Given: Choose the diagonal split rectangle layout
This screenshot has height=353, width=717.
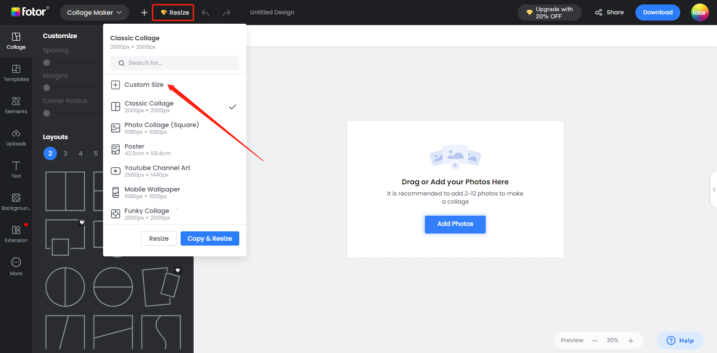Looking at the screenshot, I should pyautogui.click(x=65, y=332).
